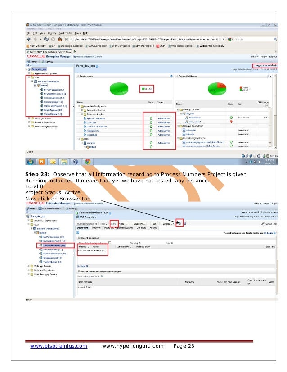
Task: Switch to Faults and Rejected Messages tab
Action: coord(118,228)
